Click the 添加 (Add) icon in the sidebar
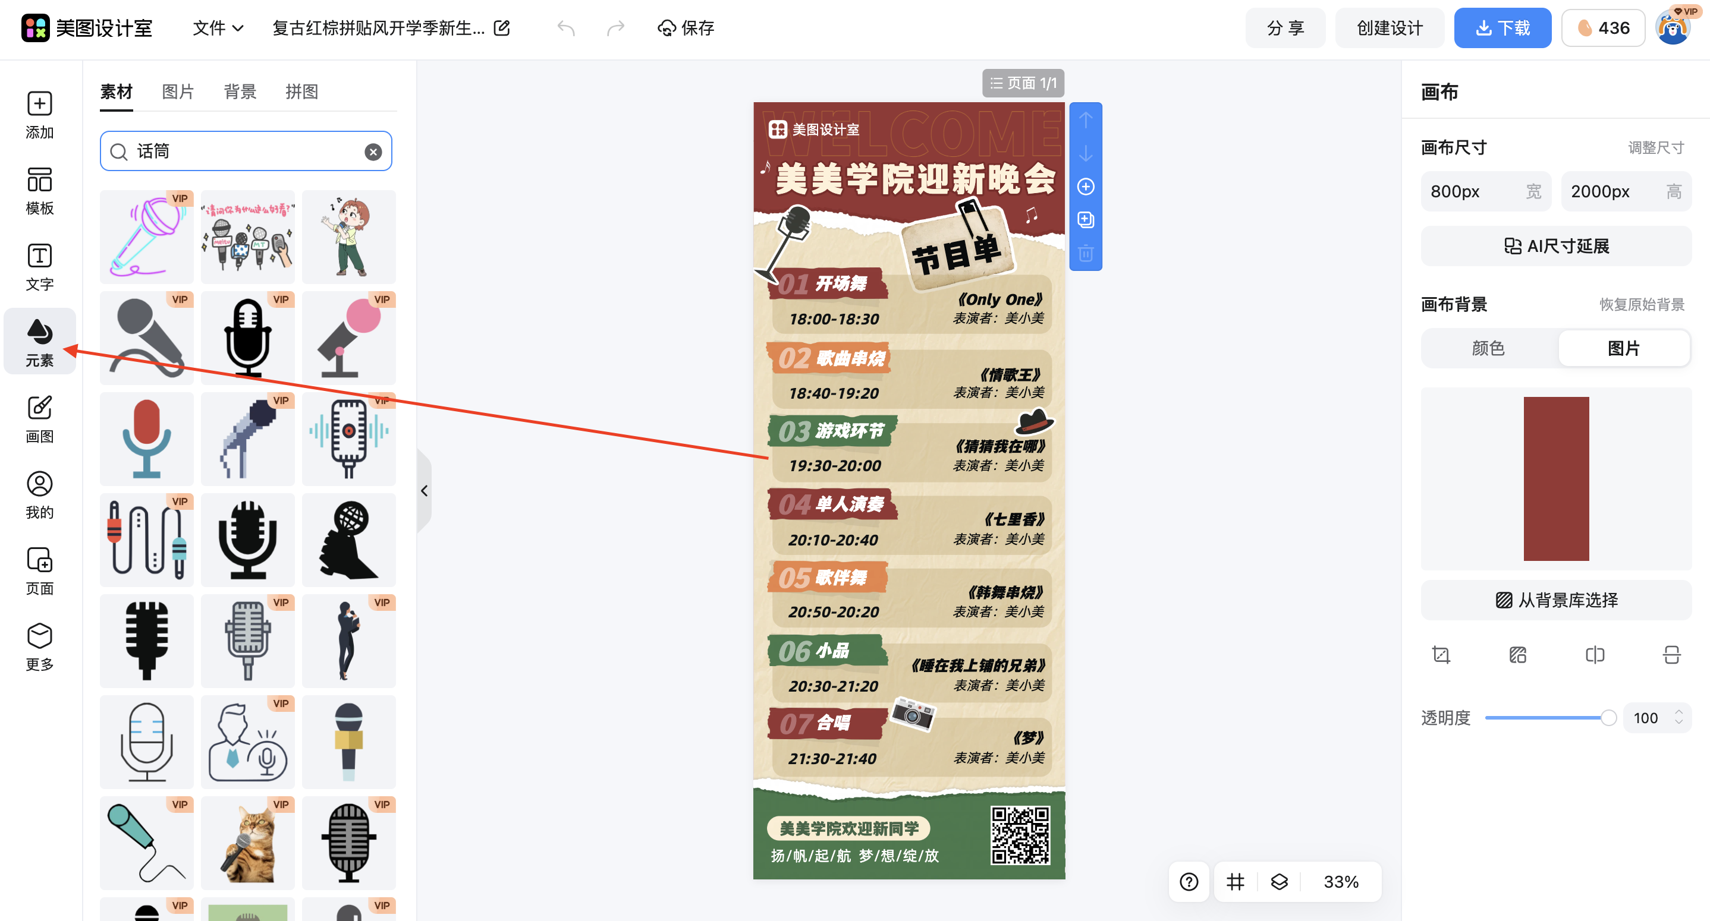 click(39, 114)
